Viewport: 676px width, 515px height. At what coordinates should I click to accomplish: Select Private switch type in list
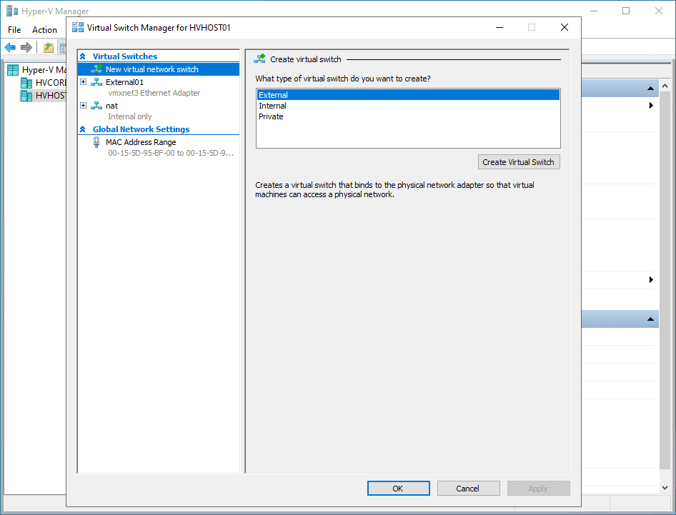408,116
